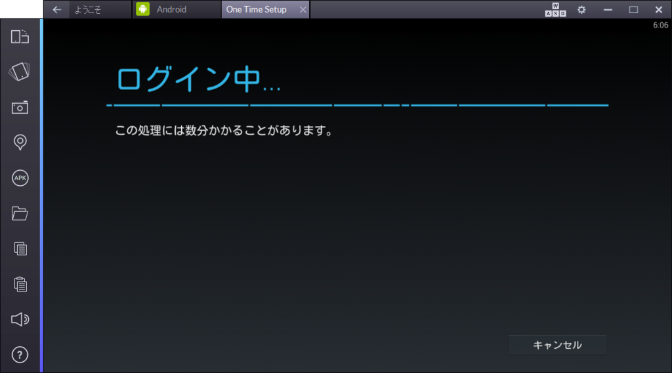Switch to the Android tab
The width and height of the screenshot is (672, 373).
[x=177, y=9]
